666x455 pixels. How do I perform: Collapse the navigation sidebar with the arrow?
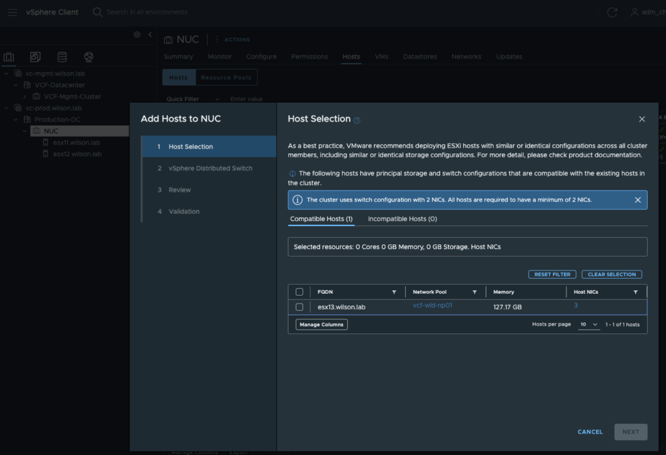tap(150, 34)
